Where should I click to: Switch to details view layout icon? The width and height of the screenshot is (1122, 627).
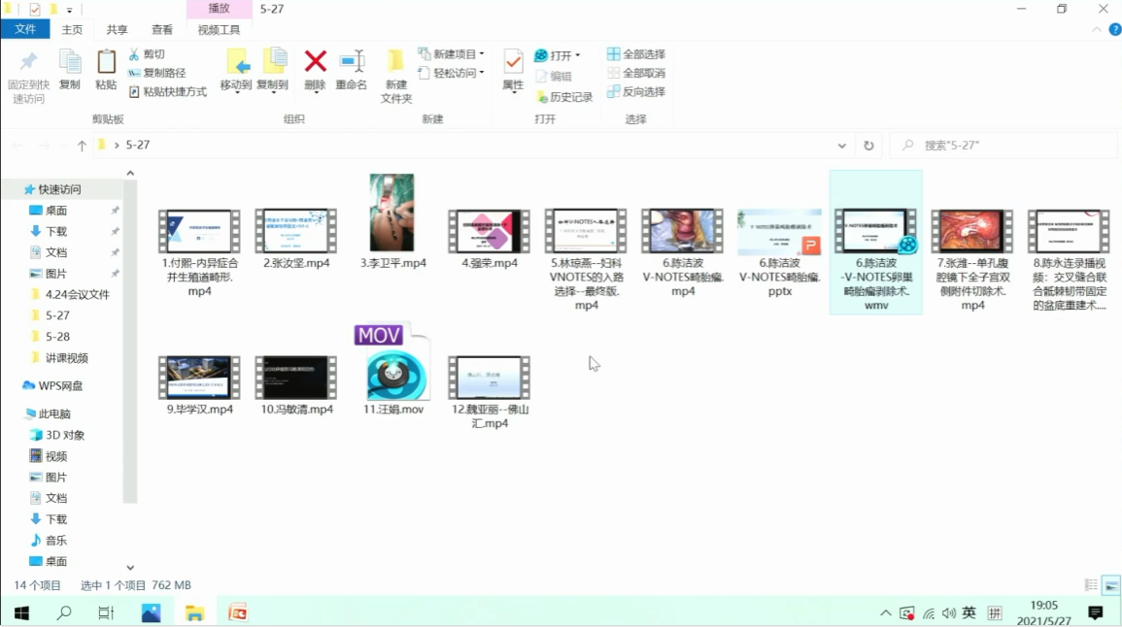[x=1091, y=585]
